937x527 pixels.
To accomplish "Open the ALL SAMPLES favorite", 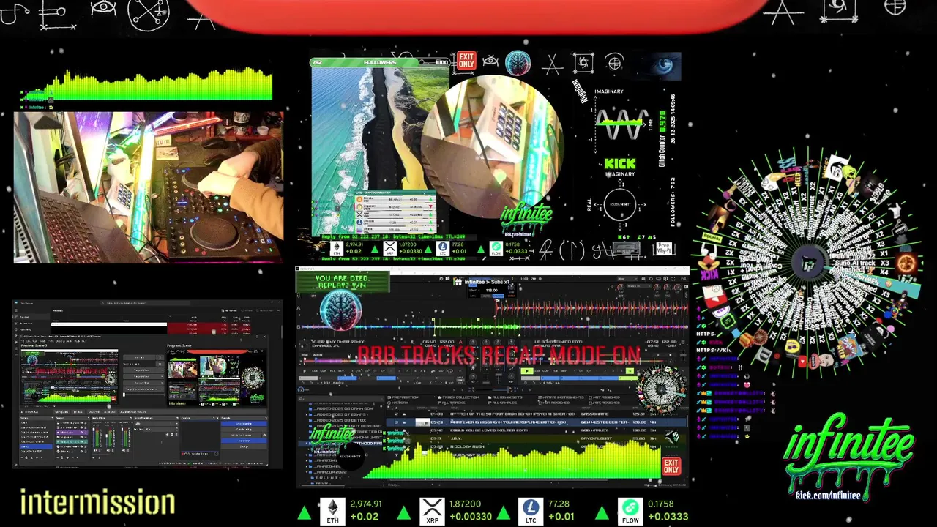I will pos(503,403).
